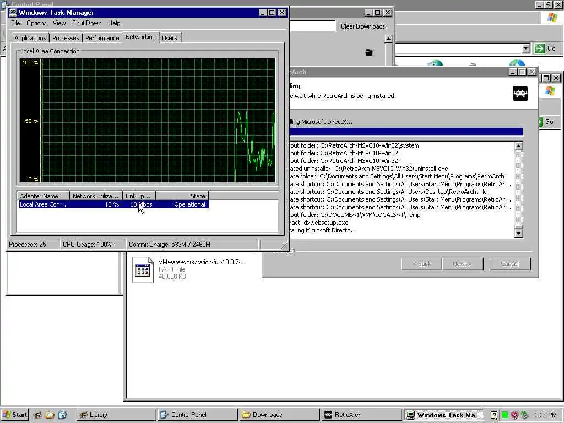Screen dimensions: 564x423
Task: Click the 3:36 PM clock
Action: pyautogui.click(x=545, y=415)
